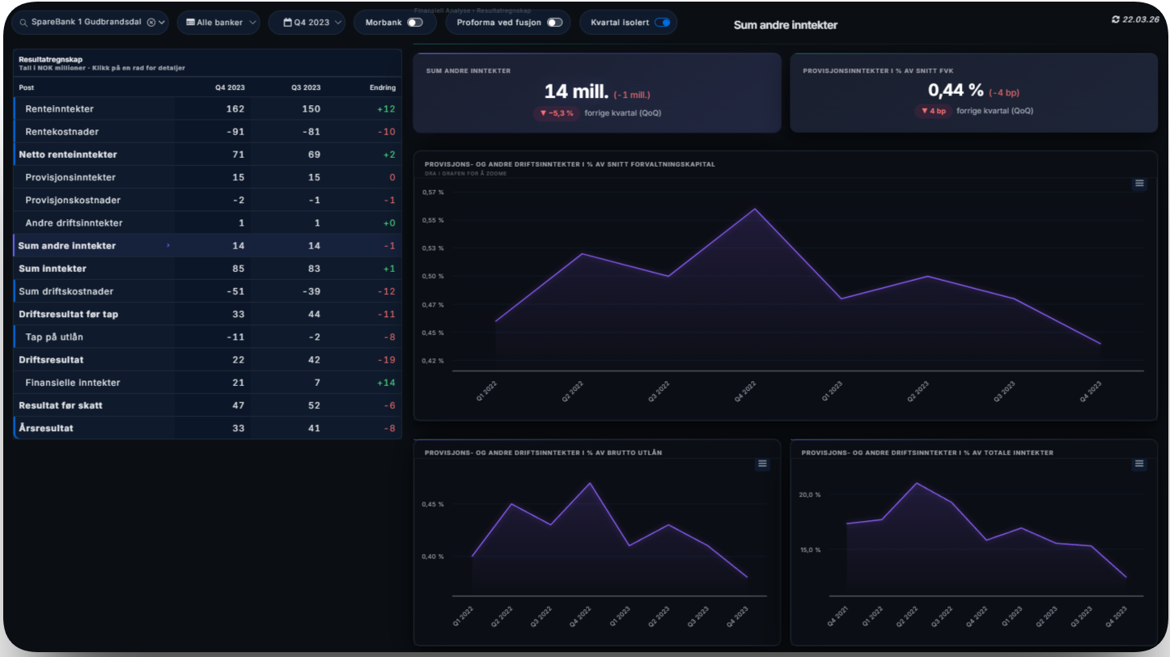The height and width of the screenshot is (657, 1170).
Task: Toggle the Morbank switch
Action: tap(415, 23)
